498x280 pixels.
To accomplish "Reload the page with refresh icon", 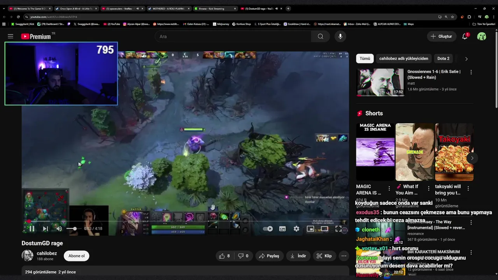I will [x=18, y=17].
